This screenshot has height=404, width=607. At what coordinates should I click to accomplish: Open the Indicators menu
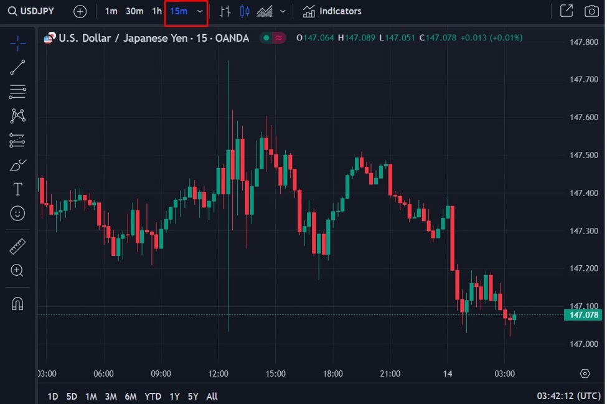click(332, 11)
